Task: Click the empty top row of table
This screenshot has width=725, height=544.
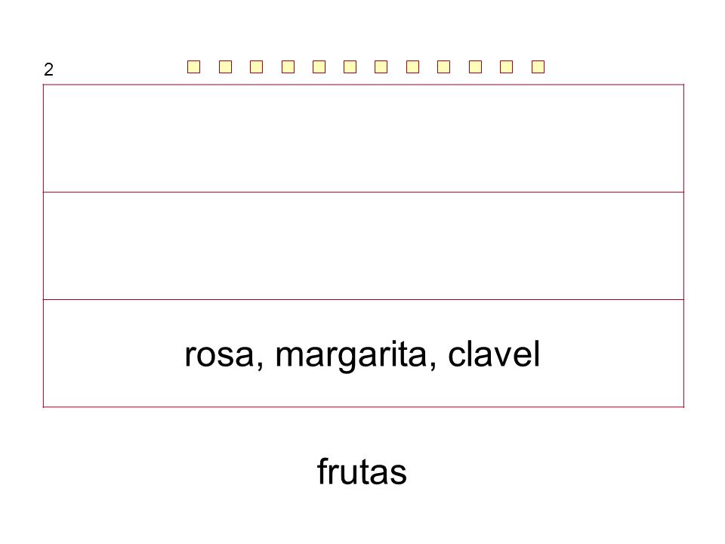Action: 363,138
